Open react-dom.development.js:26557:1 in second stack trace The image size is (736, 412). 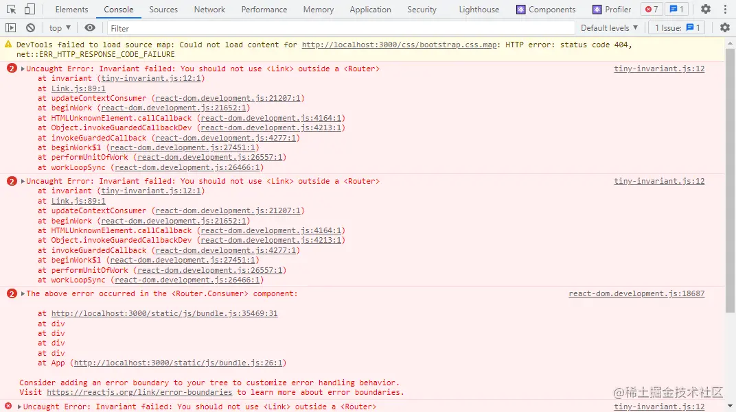(x=210, y=271)
